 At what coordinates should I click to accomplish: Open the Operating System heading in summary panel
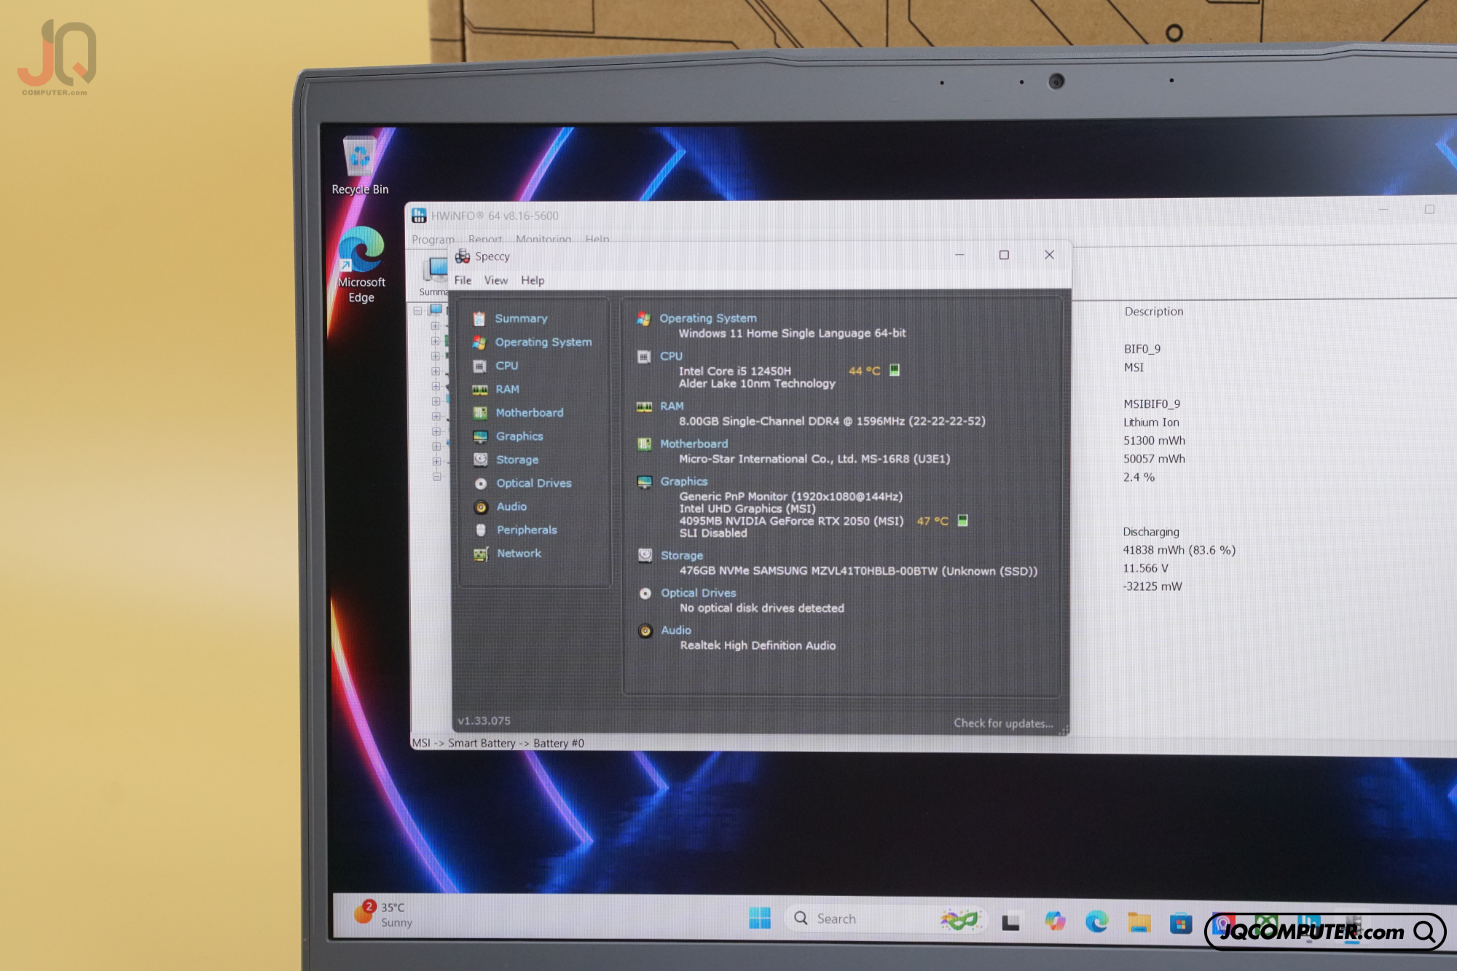(708, 318)
